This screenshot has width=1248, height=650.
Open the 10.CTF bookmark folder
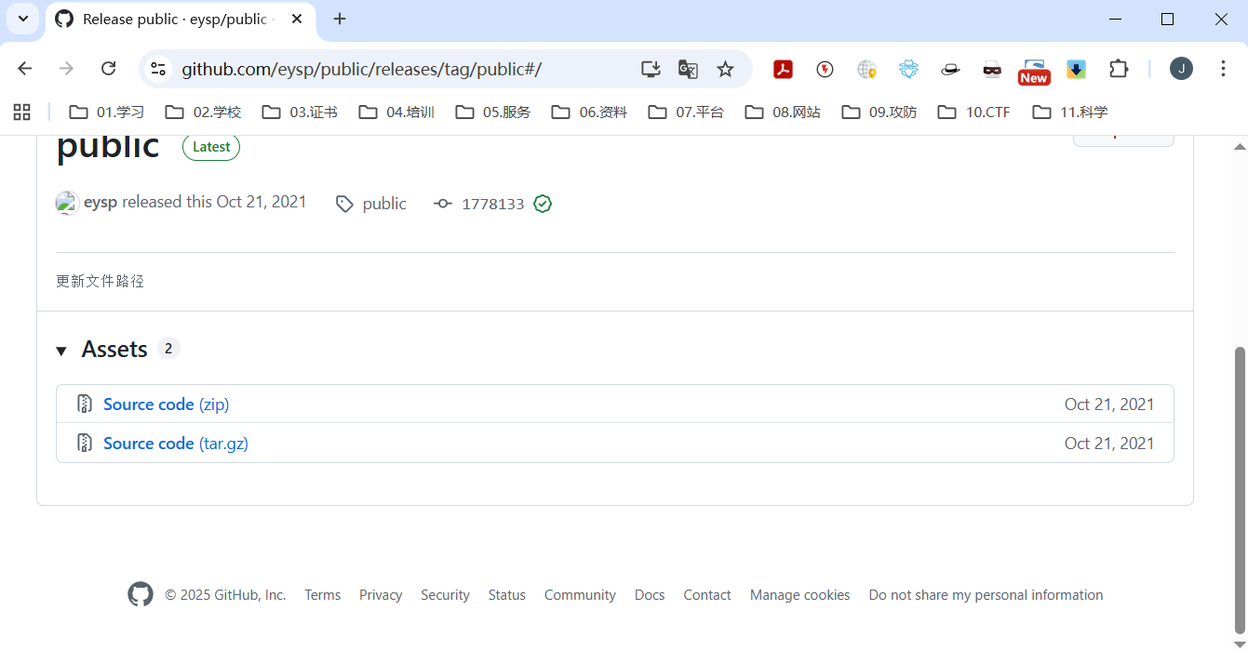(973, 113)
